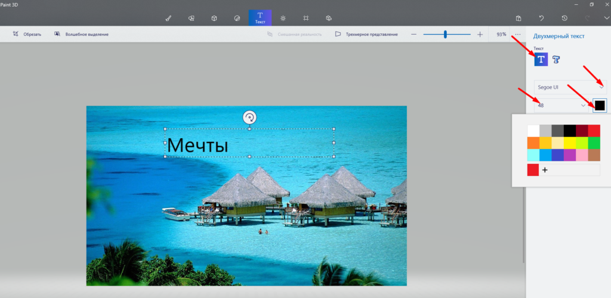
Task: Click the rotate handle above text box
Action: pos(249,117)
